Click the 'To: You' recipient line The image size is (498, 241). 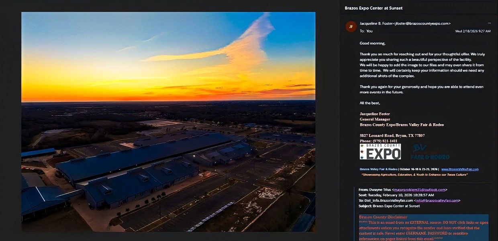click(x=366, y=31)
